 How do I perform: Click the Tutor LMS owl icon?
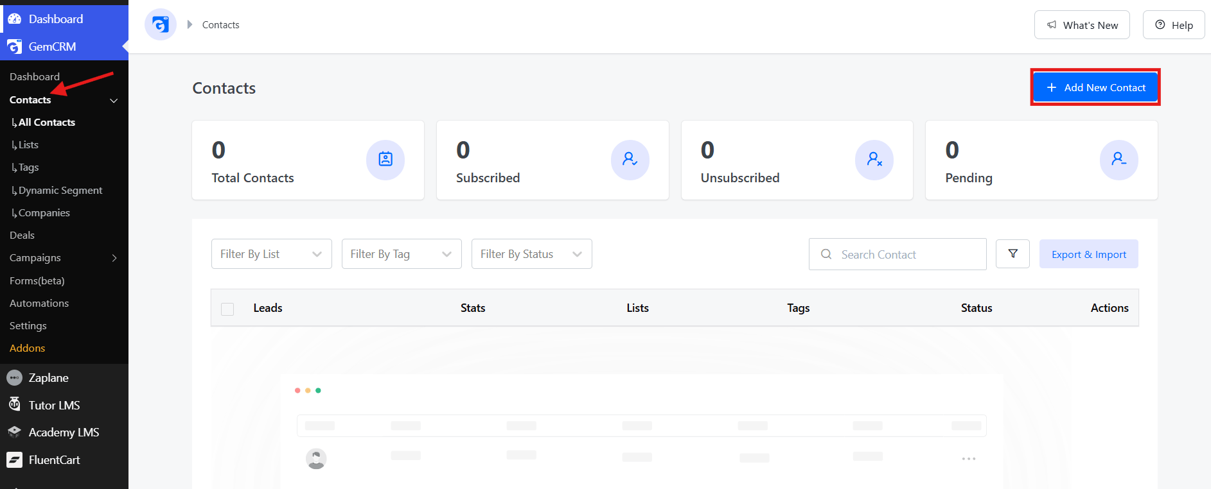(x=14, y=405)
